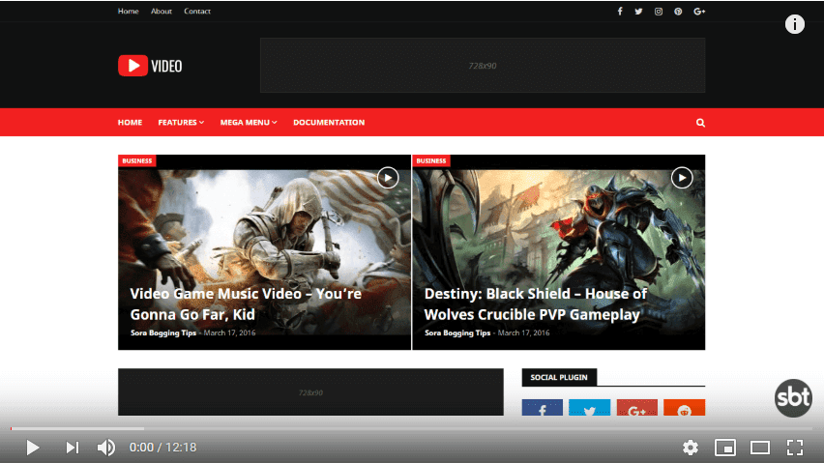Viewport: 824px width, 463px height.
Task: Open the search icon in the red menu
Action: (x=700, y=123)
